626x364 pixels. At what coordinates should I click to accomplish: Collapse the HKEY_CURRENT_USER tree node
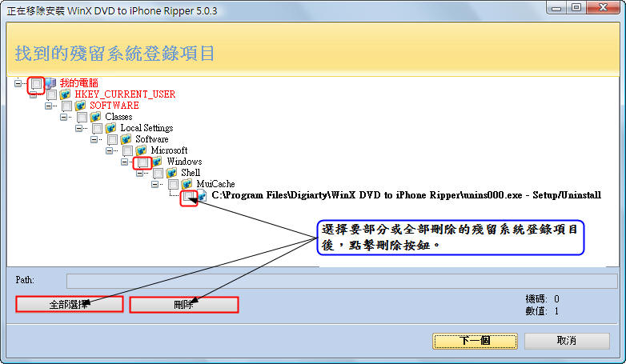click(34, 94)
